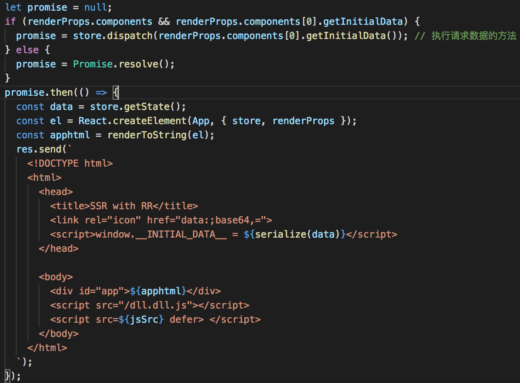Place cursor on store.dispatch call line

266,36
